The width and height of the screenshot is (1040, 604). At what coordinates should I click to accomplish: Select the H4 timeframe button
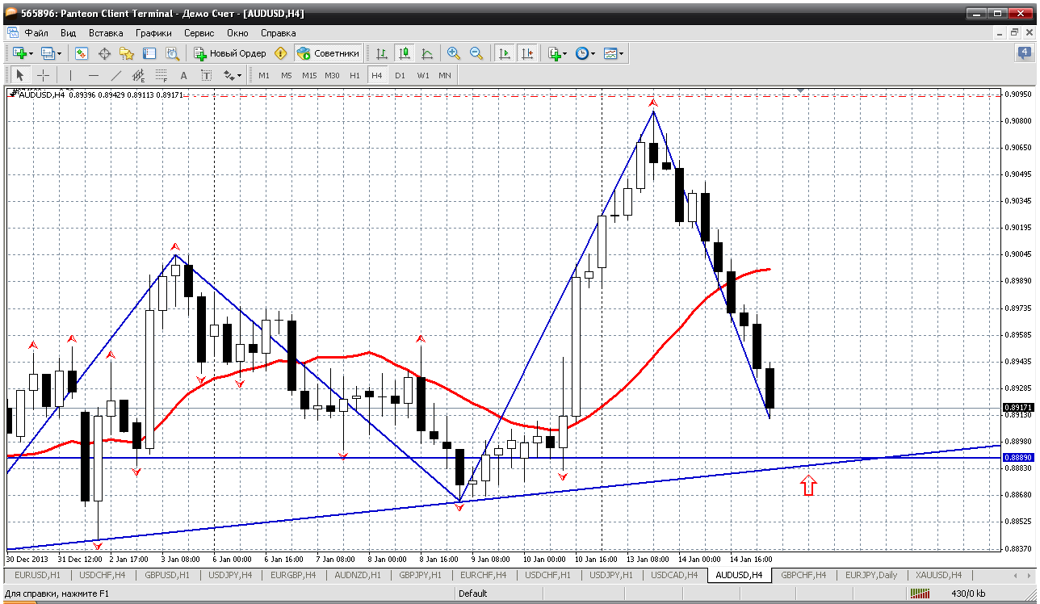[x=377, y=75]
